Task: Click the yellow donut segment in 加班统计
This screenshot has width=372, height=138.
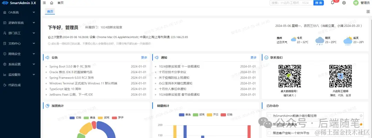Action: pos(86,129)
